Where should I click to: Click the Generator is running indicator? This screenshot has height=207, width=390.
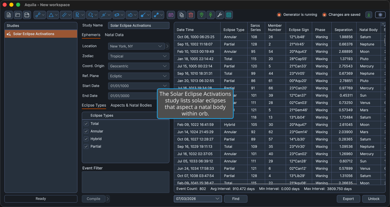297,15
